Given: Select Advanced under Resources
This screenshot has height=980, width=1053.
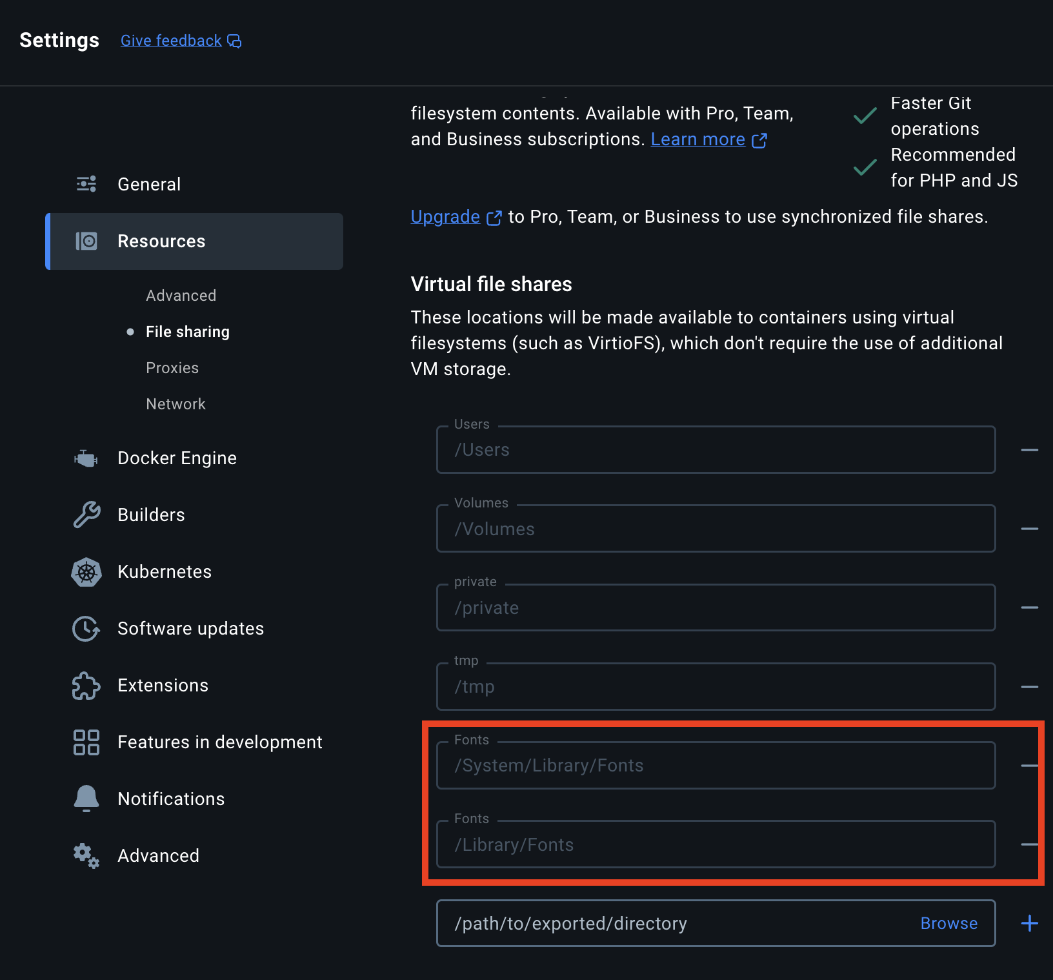Looking at the screenshot, I should [x=181, y=295].
